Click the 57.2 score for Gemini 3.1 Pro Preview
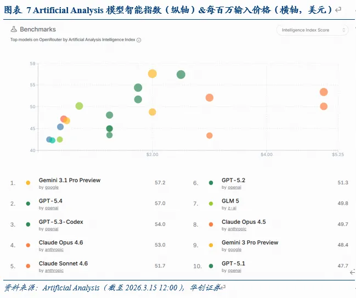This screenshot has width=356, height=298. [160, 183]
